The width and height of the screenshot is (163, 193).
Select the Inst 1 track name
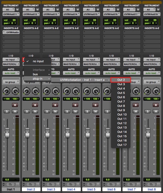pyautogui.click(x=11, y=189)
